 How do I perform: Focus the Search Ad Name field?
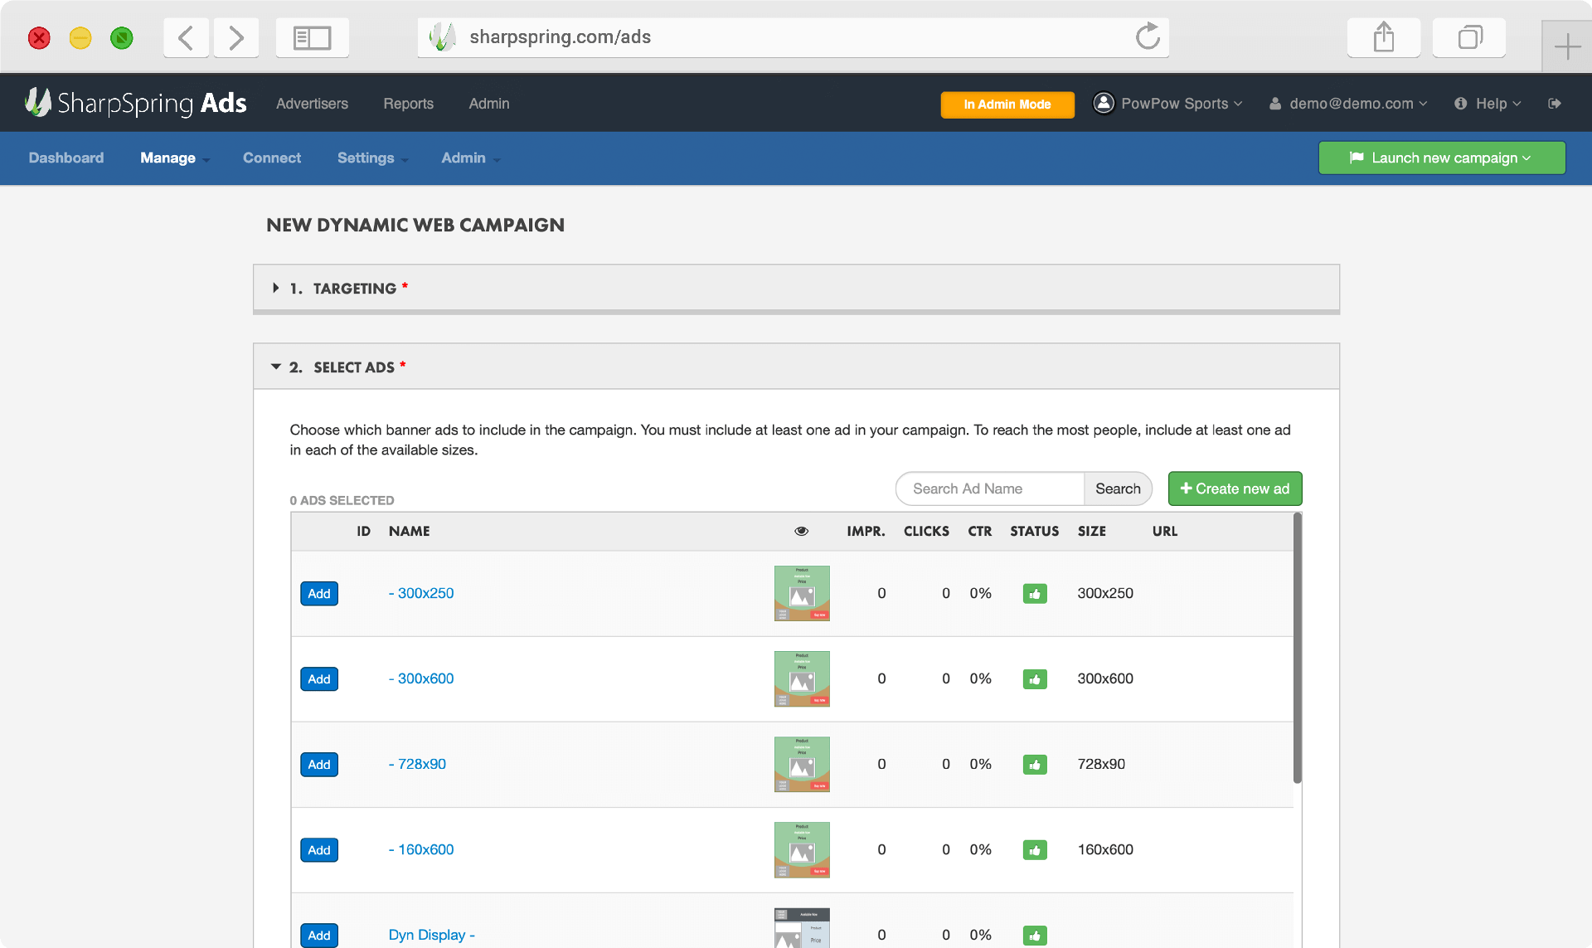click(x=990, y=489)
